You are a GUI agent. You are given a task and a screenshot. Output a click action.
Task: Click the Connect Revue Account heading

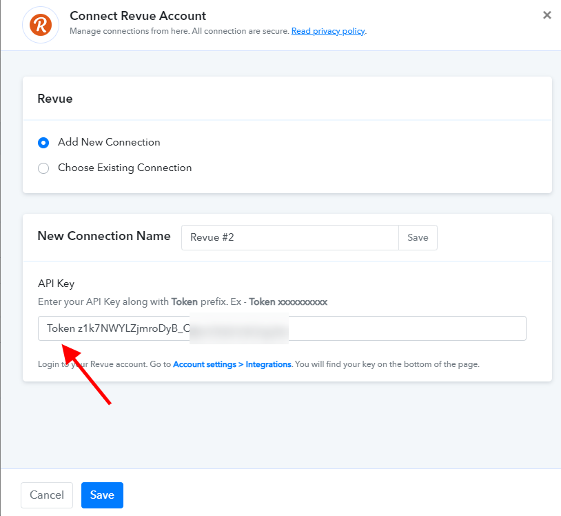coord(138,16)
